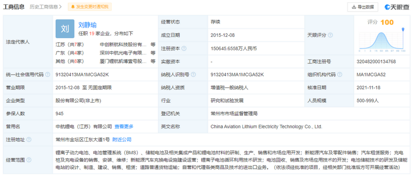414x177 pixels.
Task: Click 附近公司 link after registered address
Action: click(122, 140)
